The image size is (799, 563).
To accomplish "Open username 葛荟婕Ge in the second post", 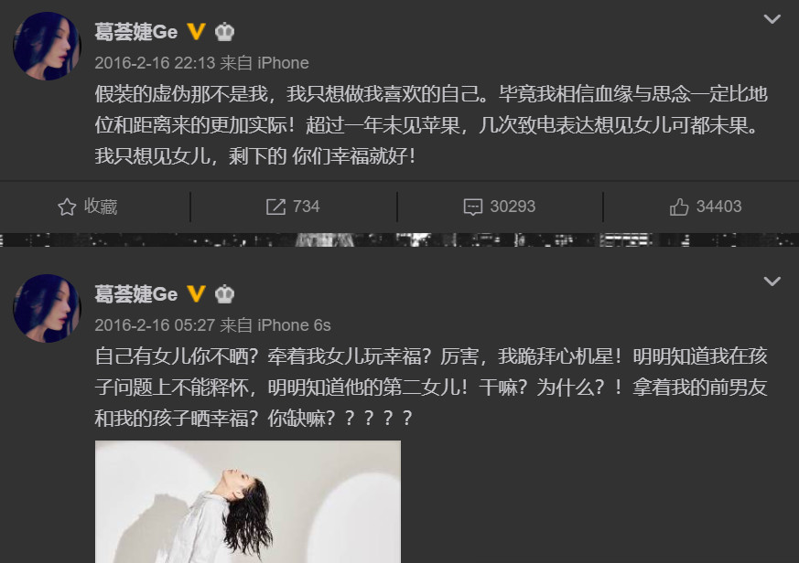I will pos(136,294).
